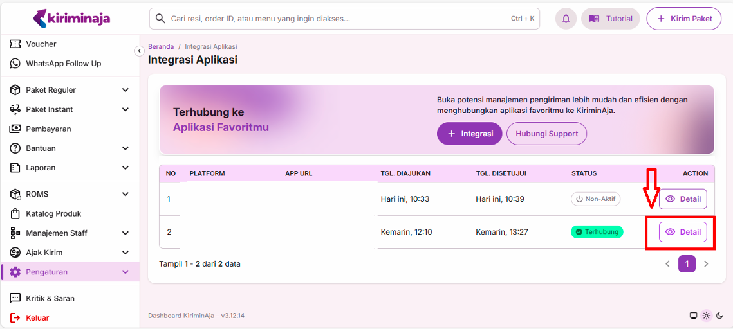Click the Manajemen Staff hierarchy icon
The height and width of the screenshot is (329, 733).
(x=15, y=233)
